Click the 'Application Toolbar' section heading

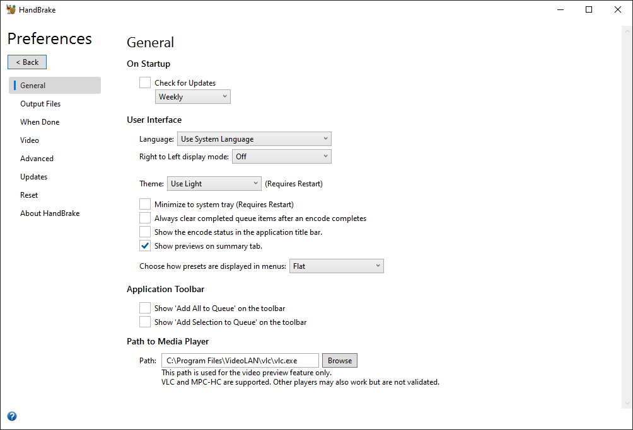click(166, 289)
